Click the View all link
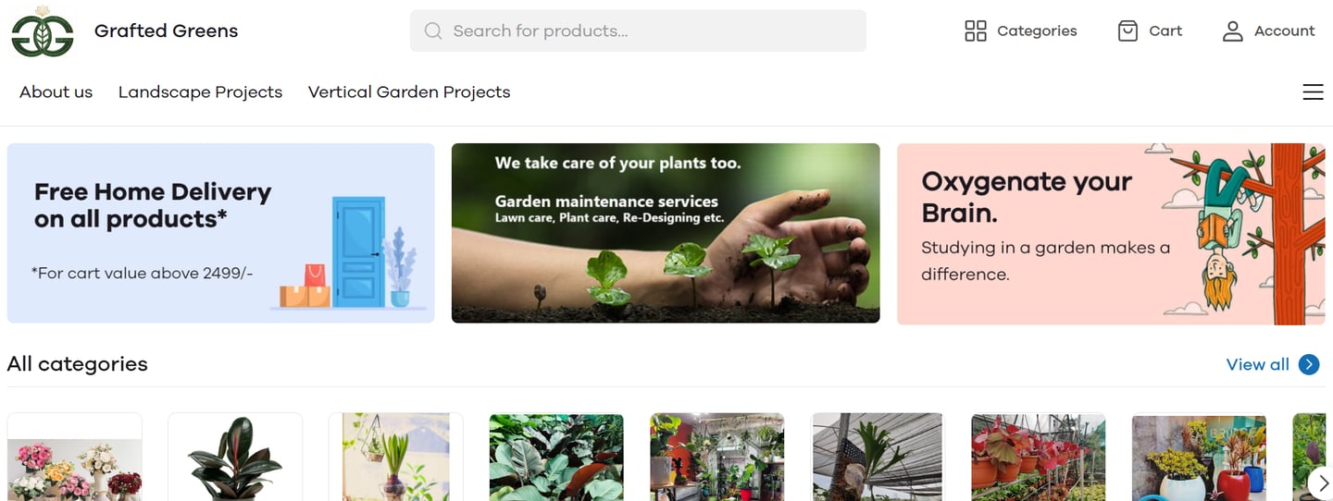 coord(1257,364)
